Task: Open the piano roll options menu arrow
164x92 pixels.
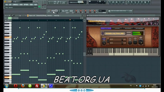Action: pos(5,16)
